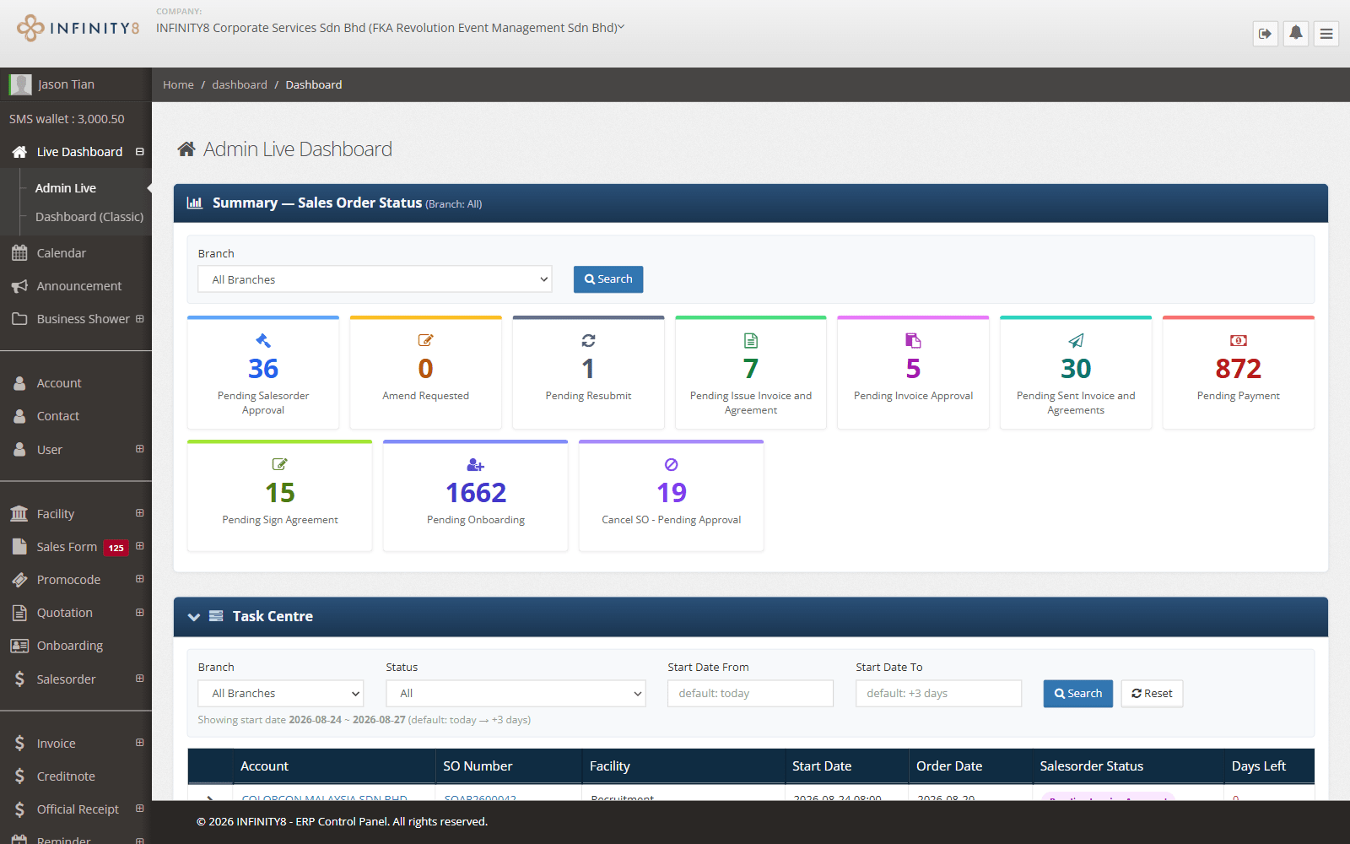
Task: Open the hamburger menu icon
Action: [x=1326, y=34]
